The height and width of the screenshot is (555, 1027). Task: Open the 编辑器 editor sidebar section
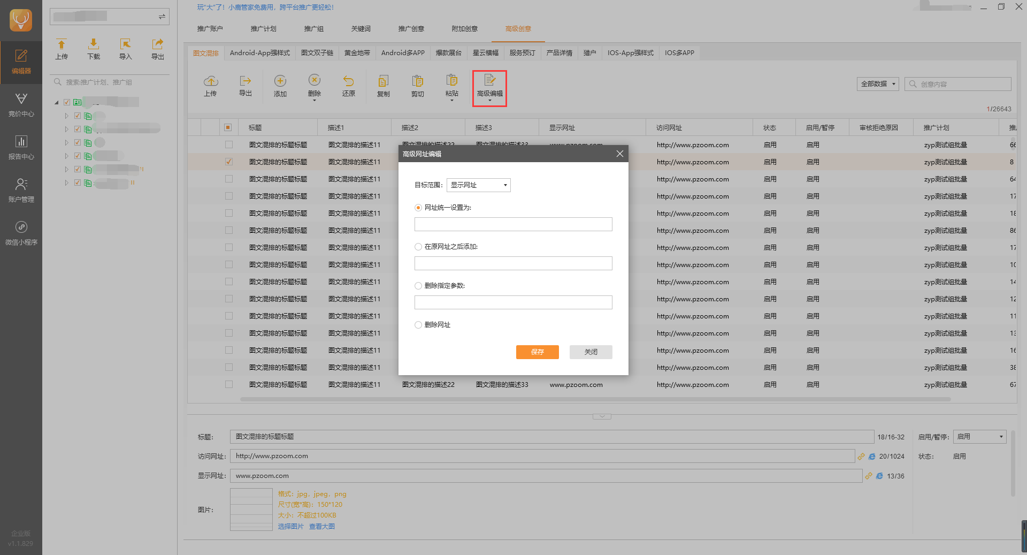click(21, 62)
